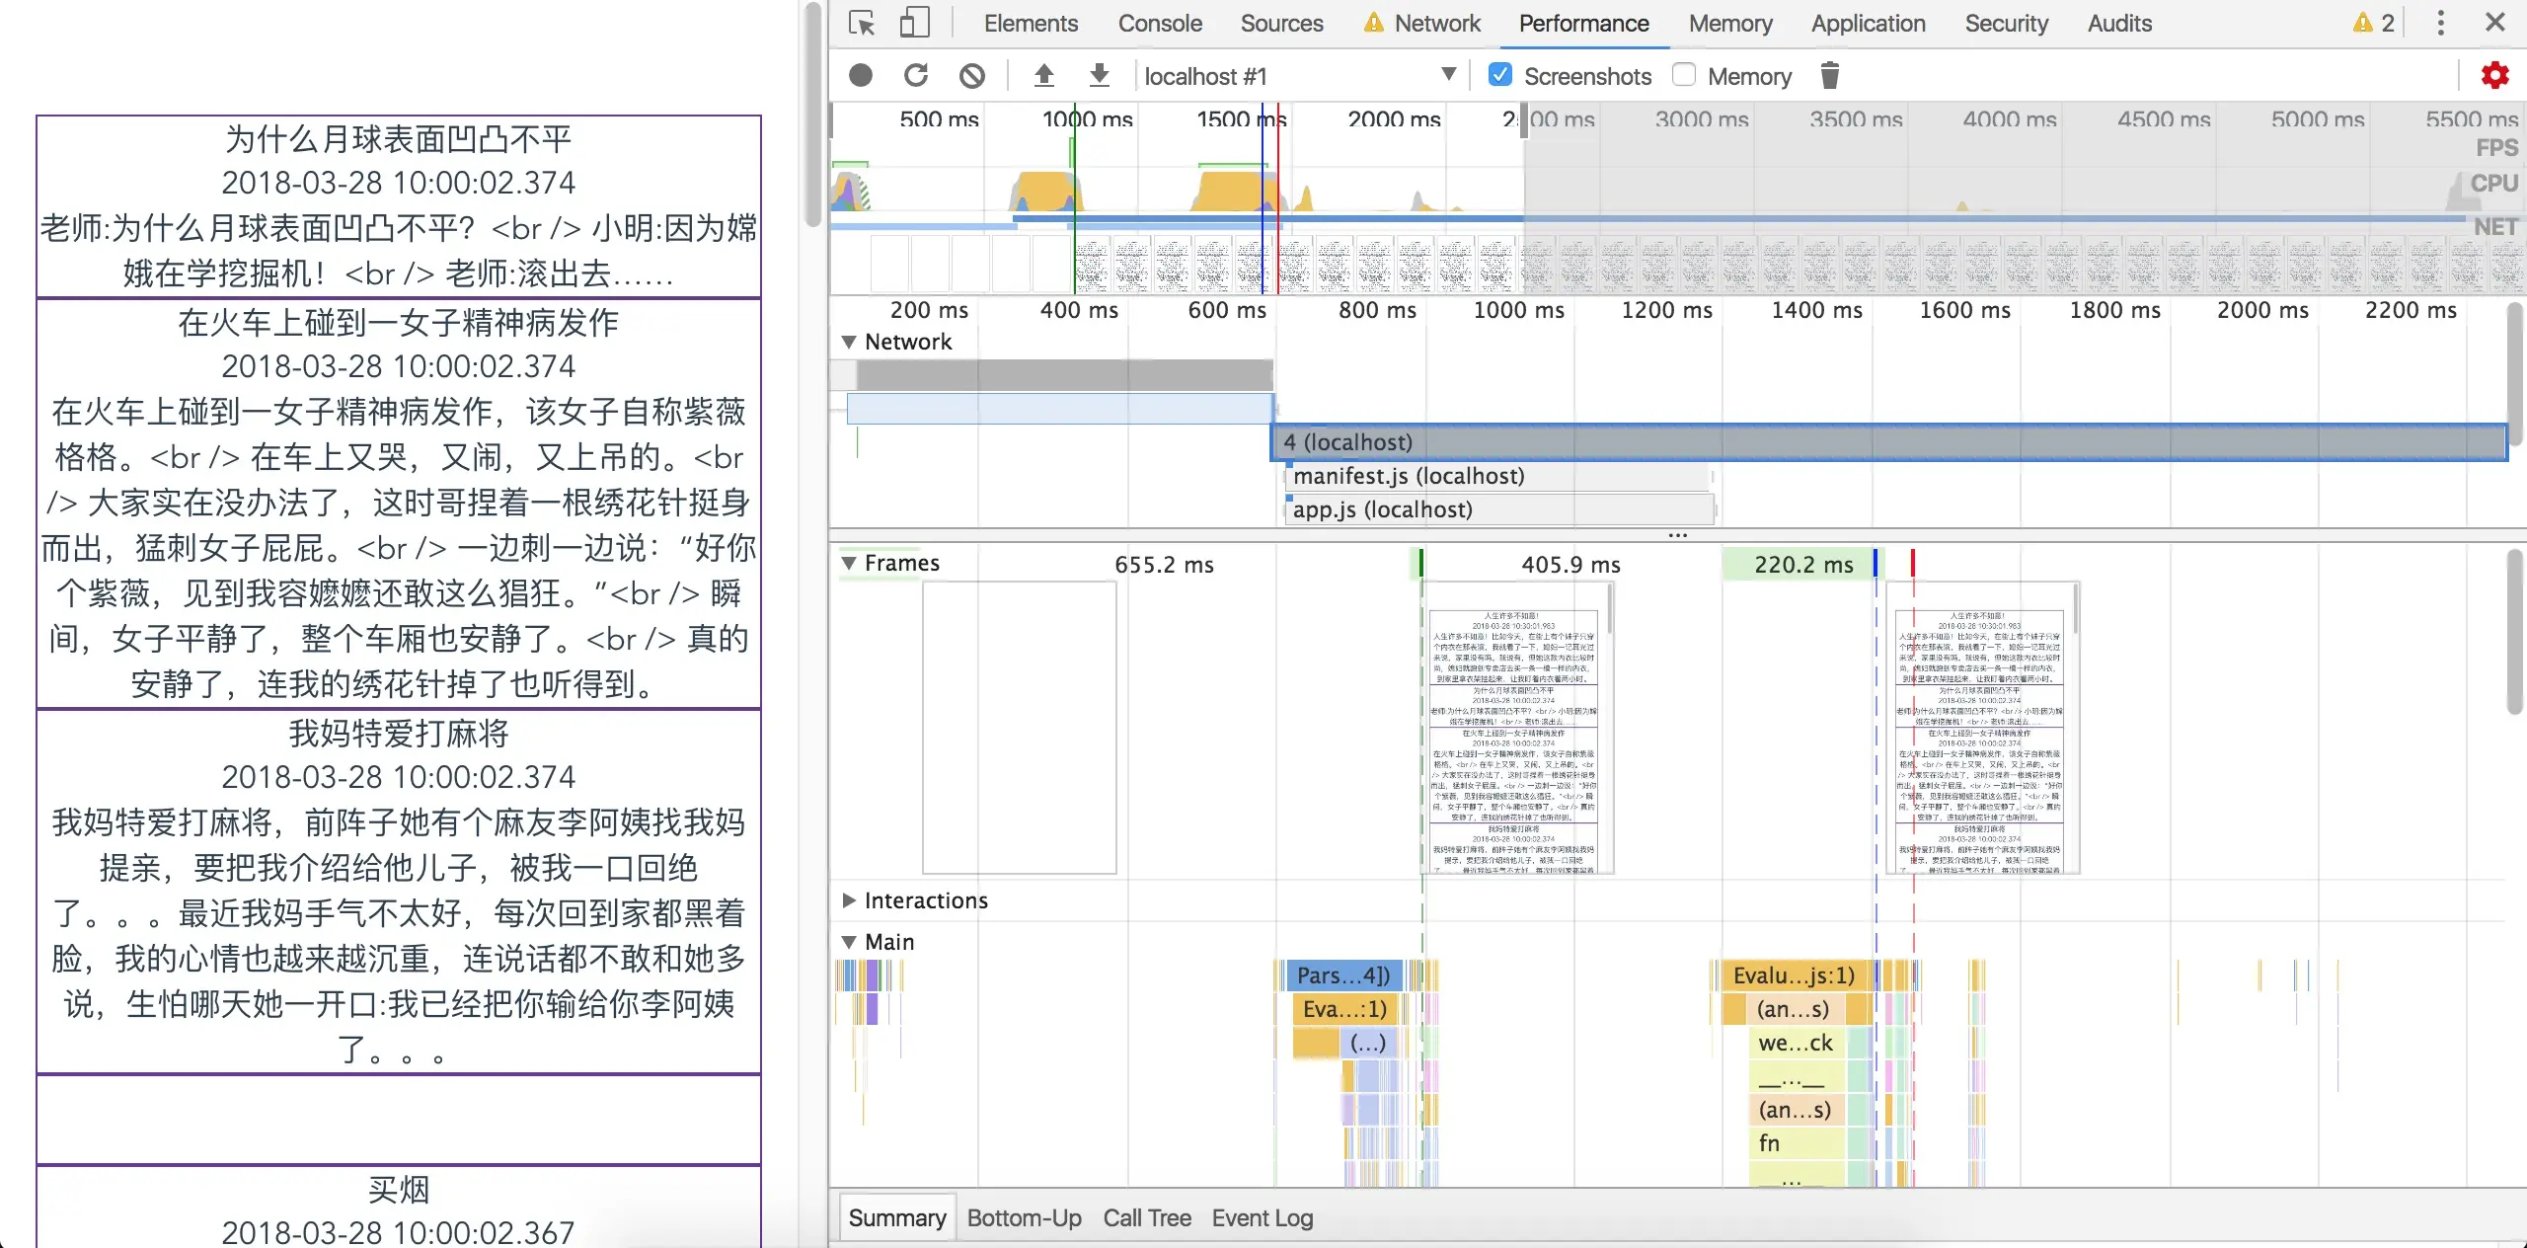Screen dimensions: 2527x1248
Task: Click the reload and profile icon
Action: (x=916, y=75)
